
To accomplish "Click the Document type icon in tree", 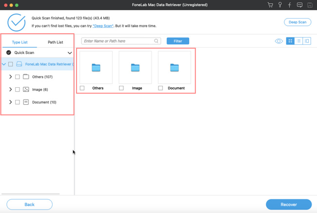I will [x=26, y=102].
